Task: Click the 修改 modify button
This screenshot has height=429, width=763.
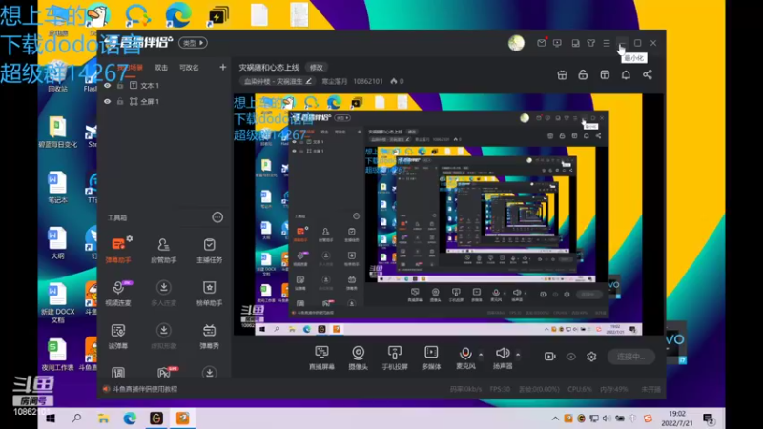Action: pyautogui.click(x=317, y=68)
